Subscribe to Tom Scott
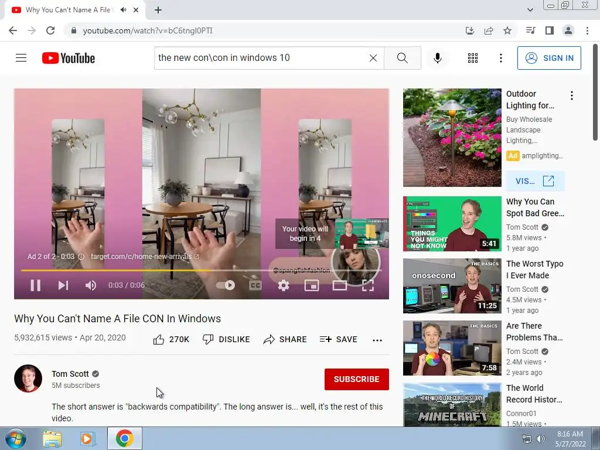This screenshot has height=450, width=600. [x=357, y=379]
